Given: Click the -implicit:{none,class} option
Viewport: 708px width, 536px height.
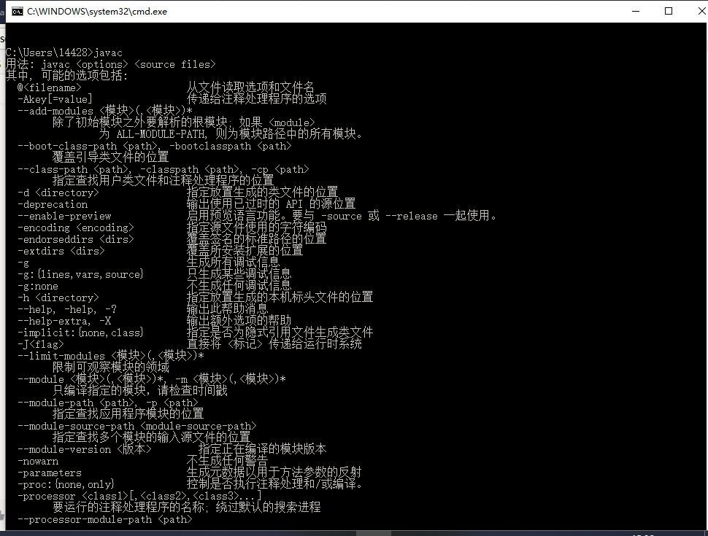Looking at the screenshot, I should [80, 333].
